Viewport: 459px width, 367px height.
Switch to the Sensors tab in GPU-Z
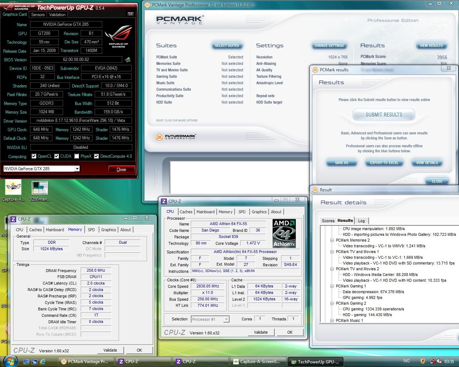coord(38,15)
